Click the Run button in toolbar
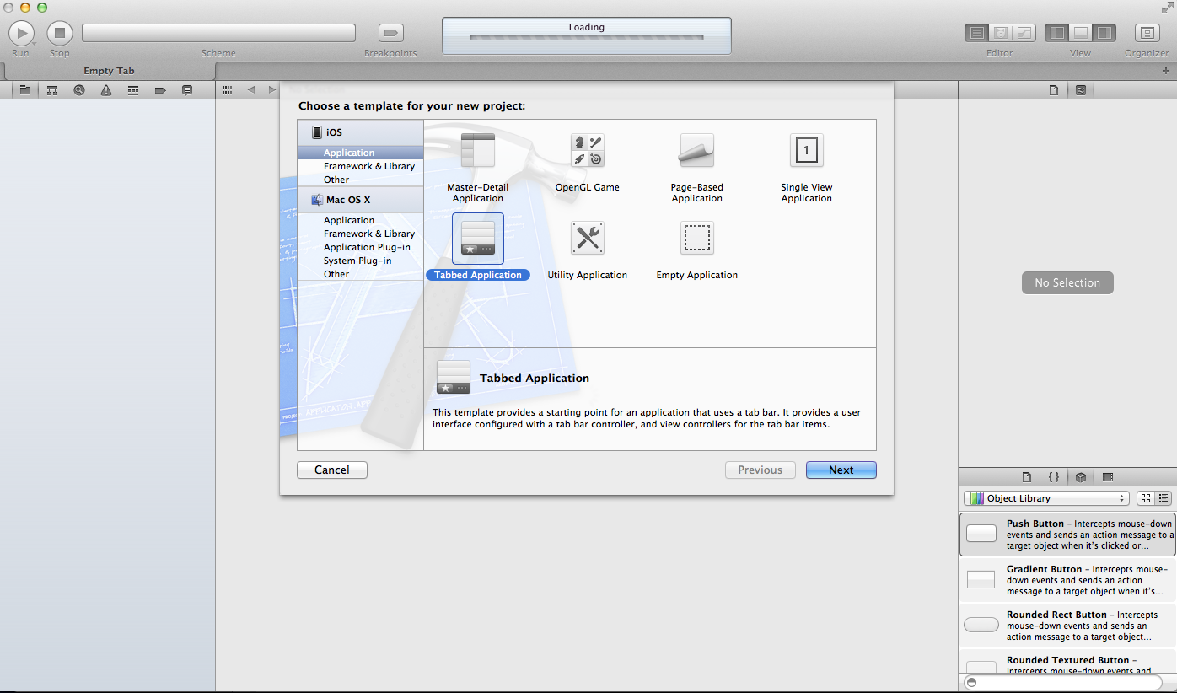 21,33
